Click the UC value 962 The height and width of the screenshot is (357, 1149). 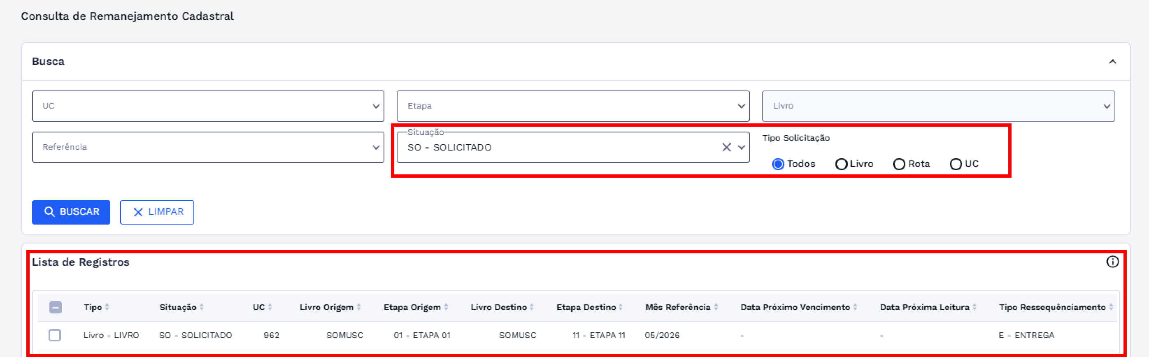(272, 335)
